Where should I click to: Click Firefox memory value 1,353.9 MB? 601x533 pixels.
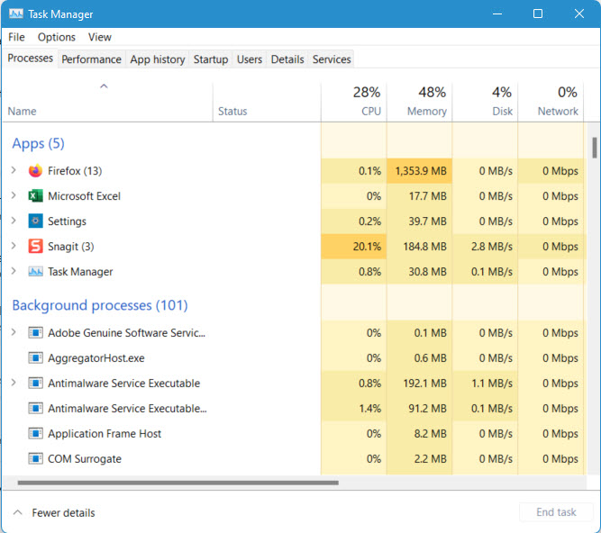(421, 171)
